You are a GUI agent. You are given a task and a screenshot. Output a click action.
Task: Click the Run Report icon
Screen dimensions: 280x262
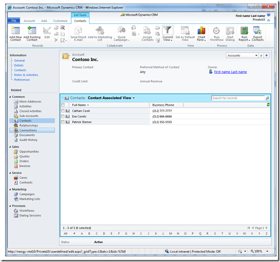point(244,31)
